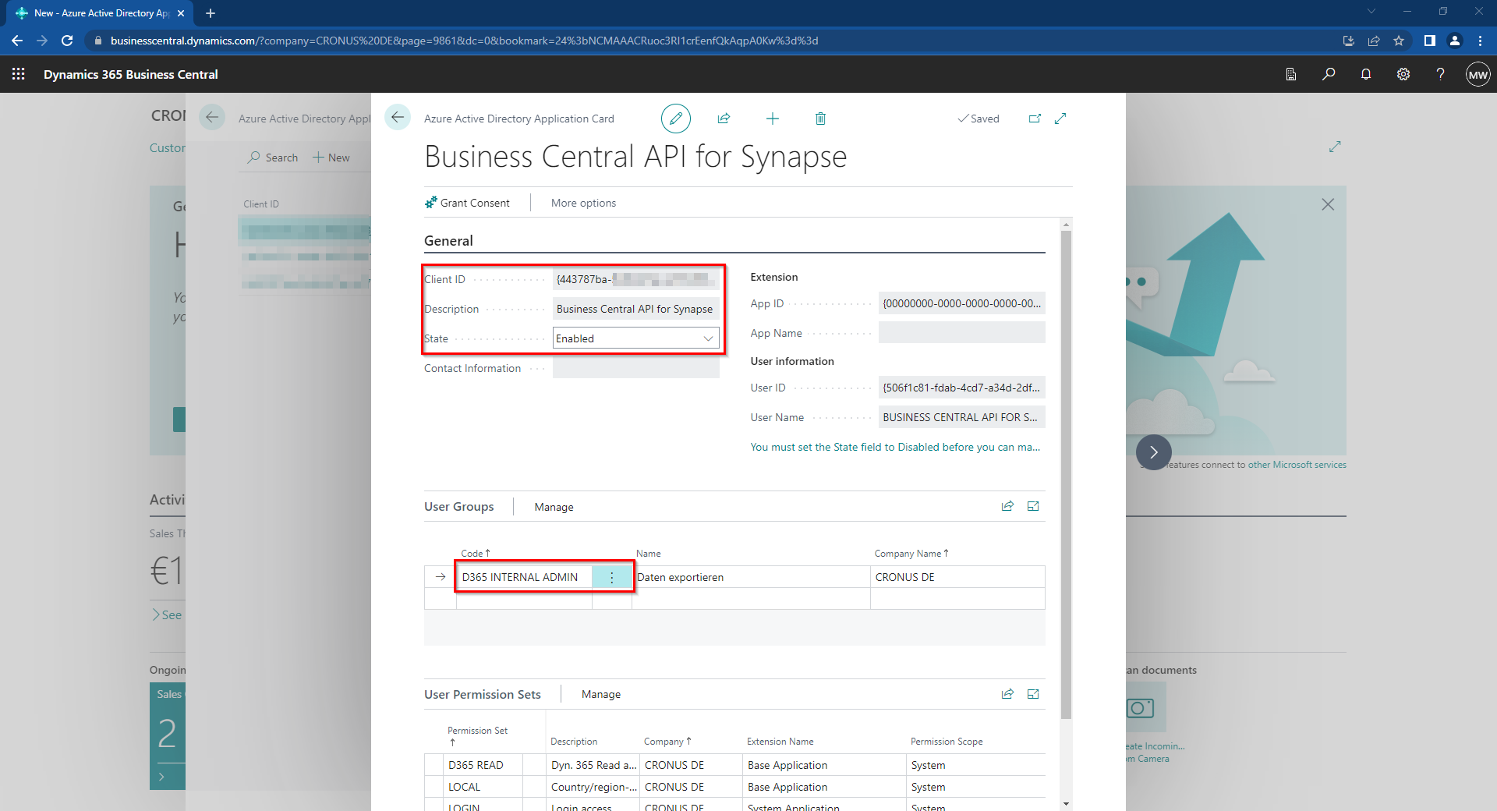
Task: Click the Dynamics 365 Business Central title
Action: [131, 75]
